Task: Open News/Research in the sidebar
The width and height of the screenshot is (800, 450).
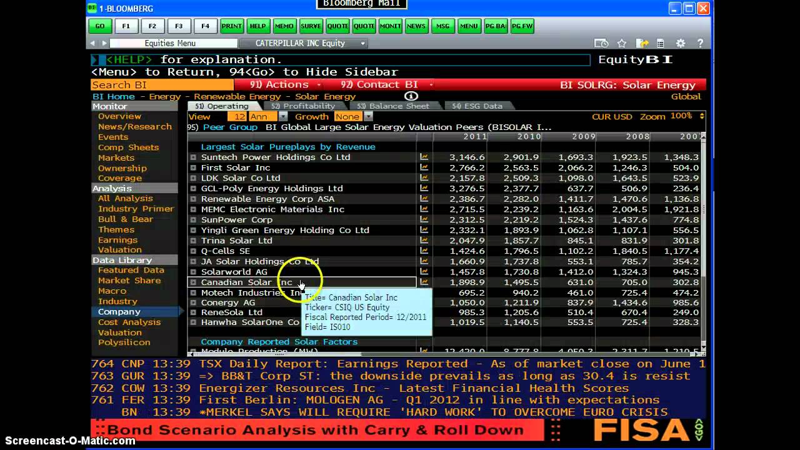Action: (x=135, y=126)
